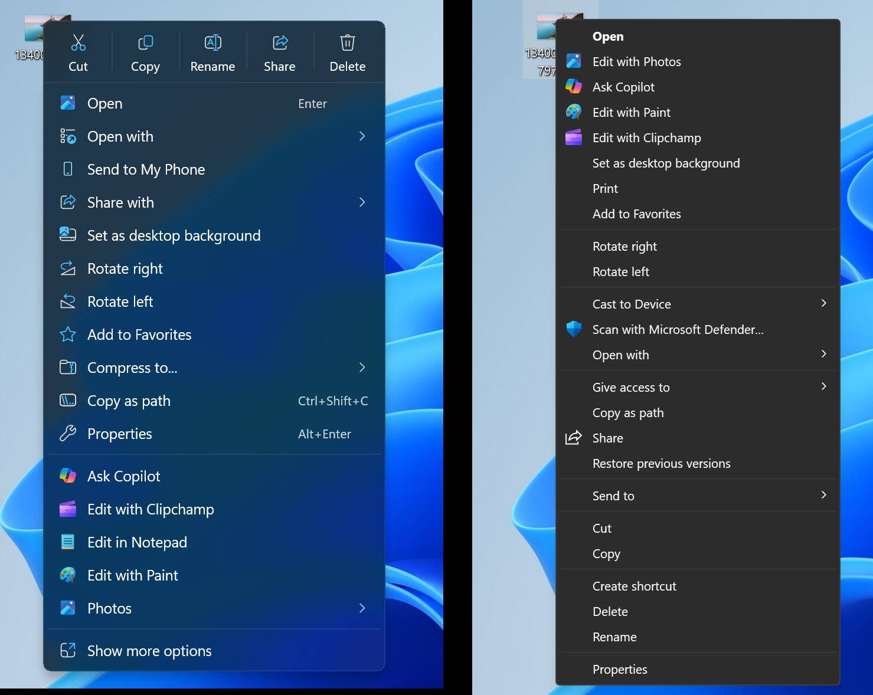The image size is (873, 695).
Task: Click the Copilot icon in the classic menu
Action: (x=574, y=87)
